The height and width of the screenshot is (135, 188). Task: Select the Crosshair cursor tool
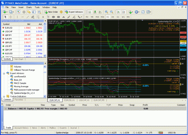[11, 17]
